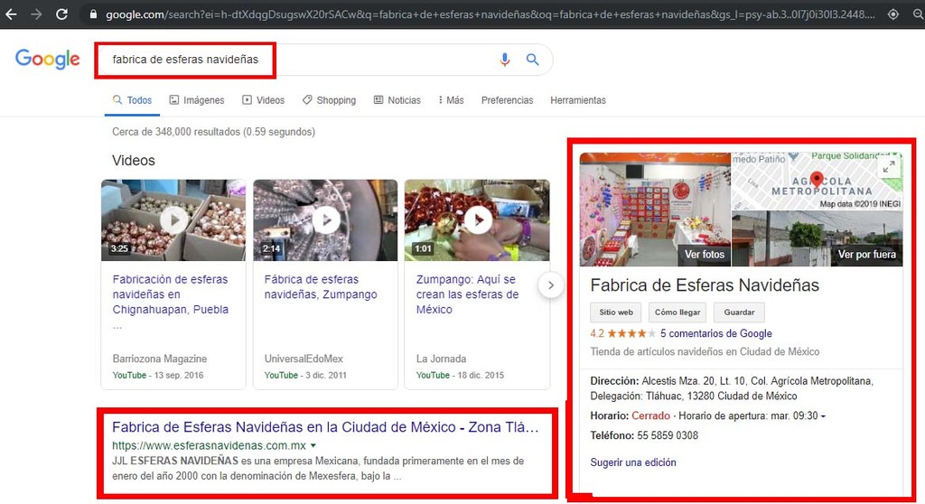
Task: Expand the map with the fullscreen icon
Action: click(x=889, y=167)
